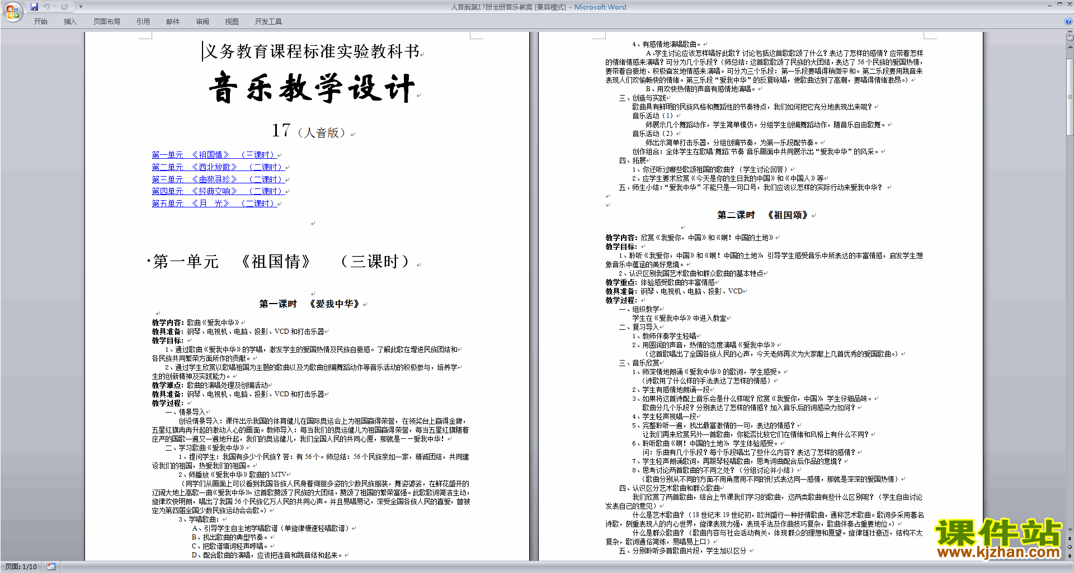Image resolution: width=1074 pixels, height=573 pixels.
Task: Switch to the 审阅 ribbon tab
Action: (202, 22)
